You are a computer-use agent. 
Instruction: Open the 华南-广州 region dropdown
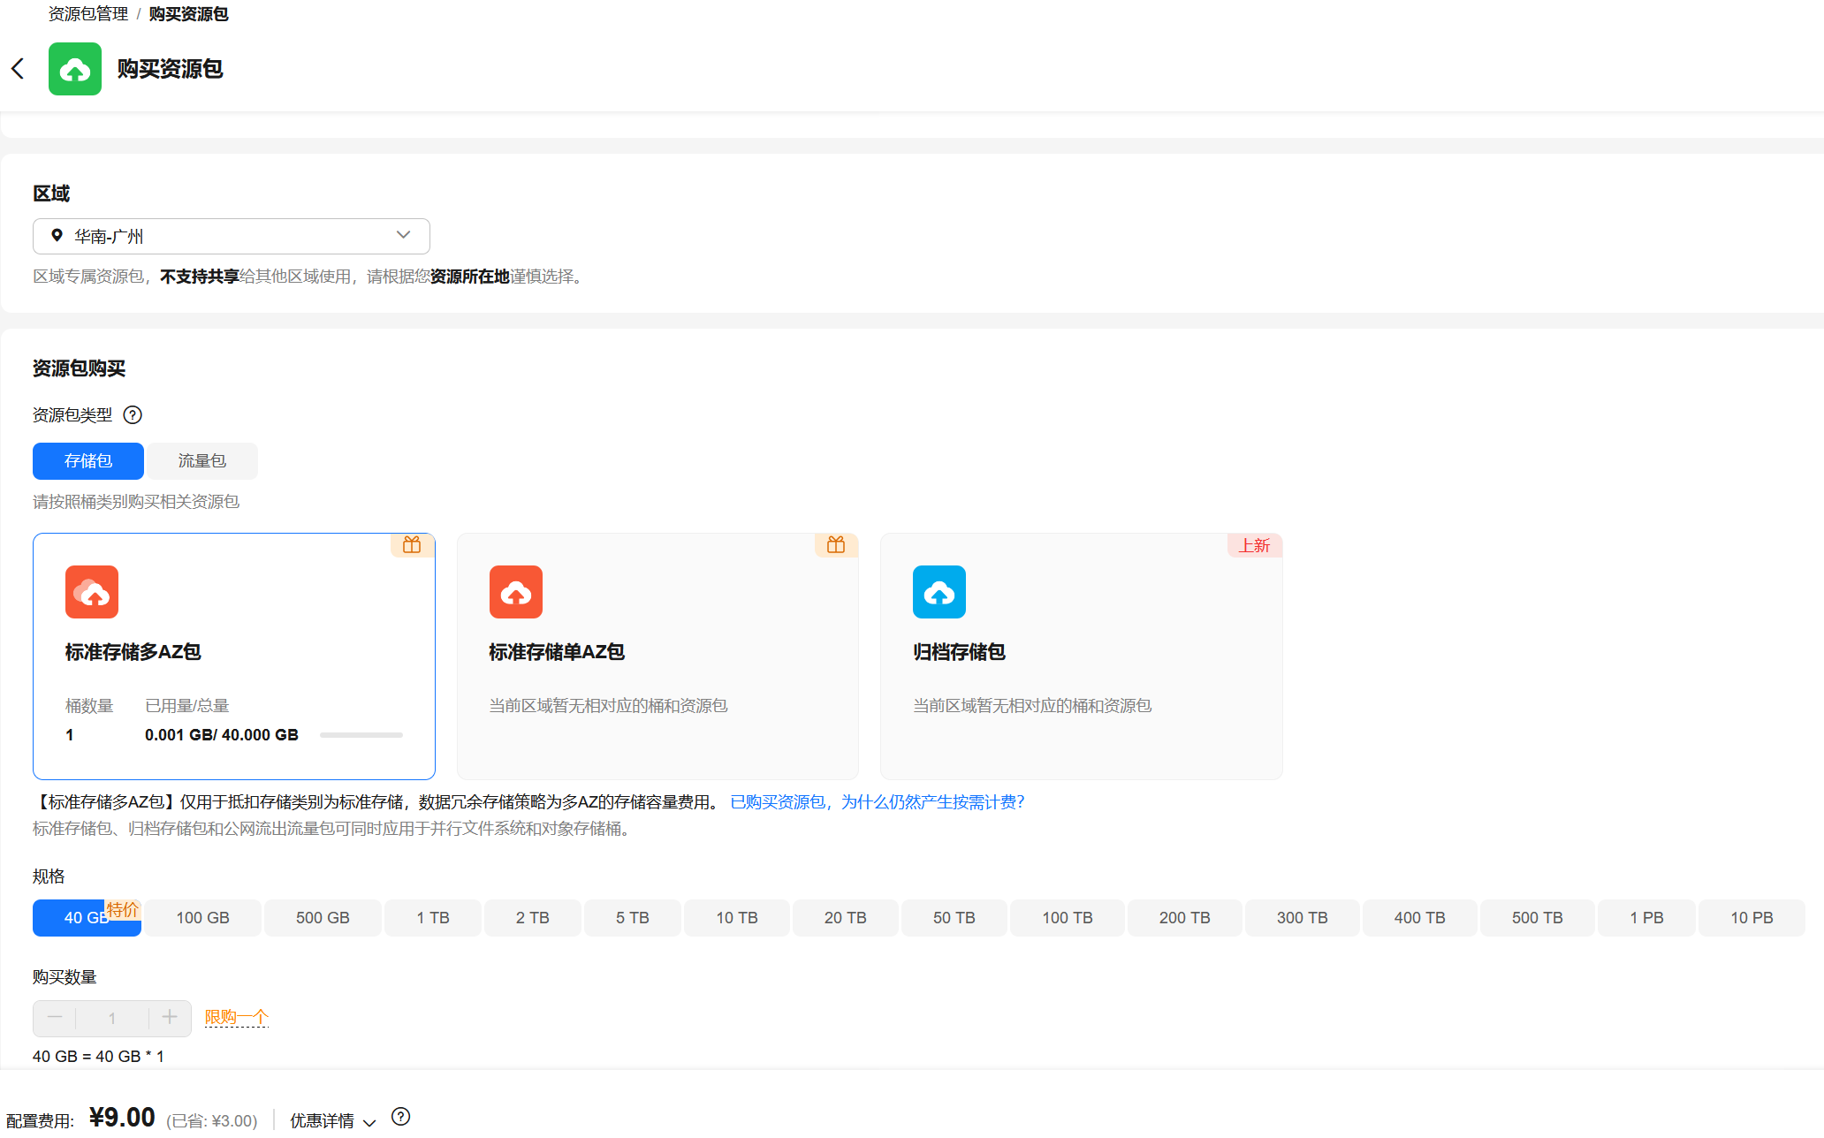pos(232,236)
